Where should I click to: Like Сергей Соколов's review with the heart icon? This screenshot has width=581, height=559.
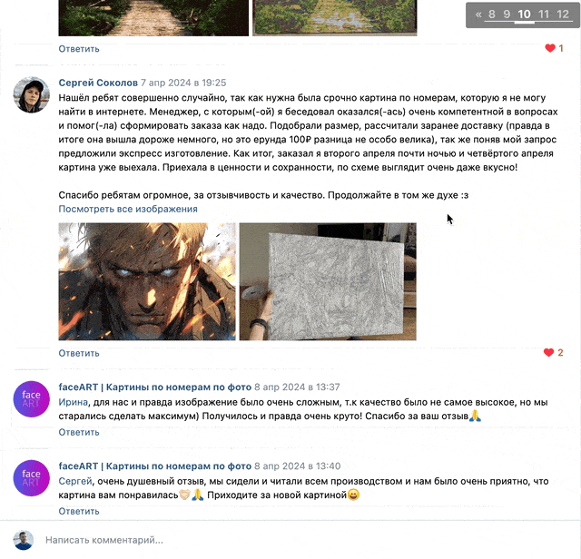548,352
